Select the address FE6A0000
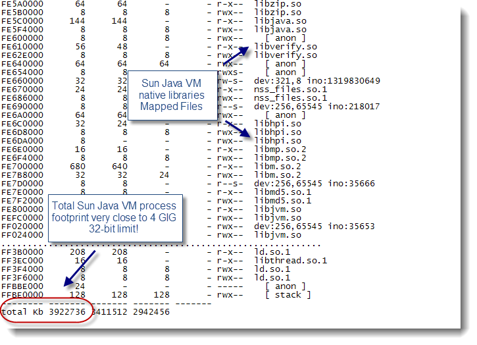477x345 pixels. point(22,115)
